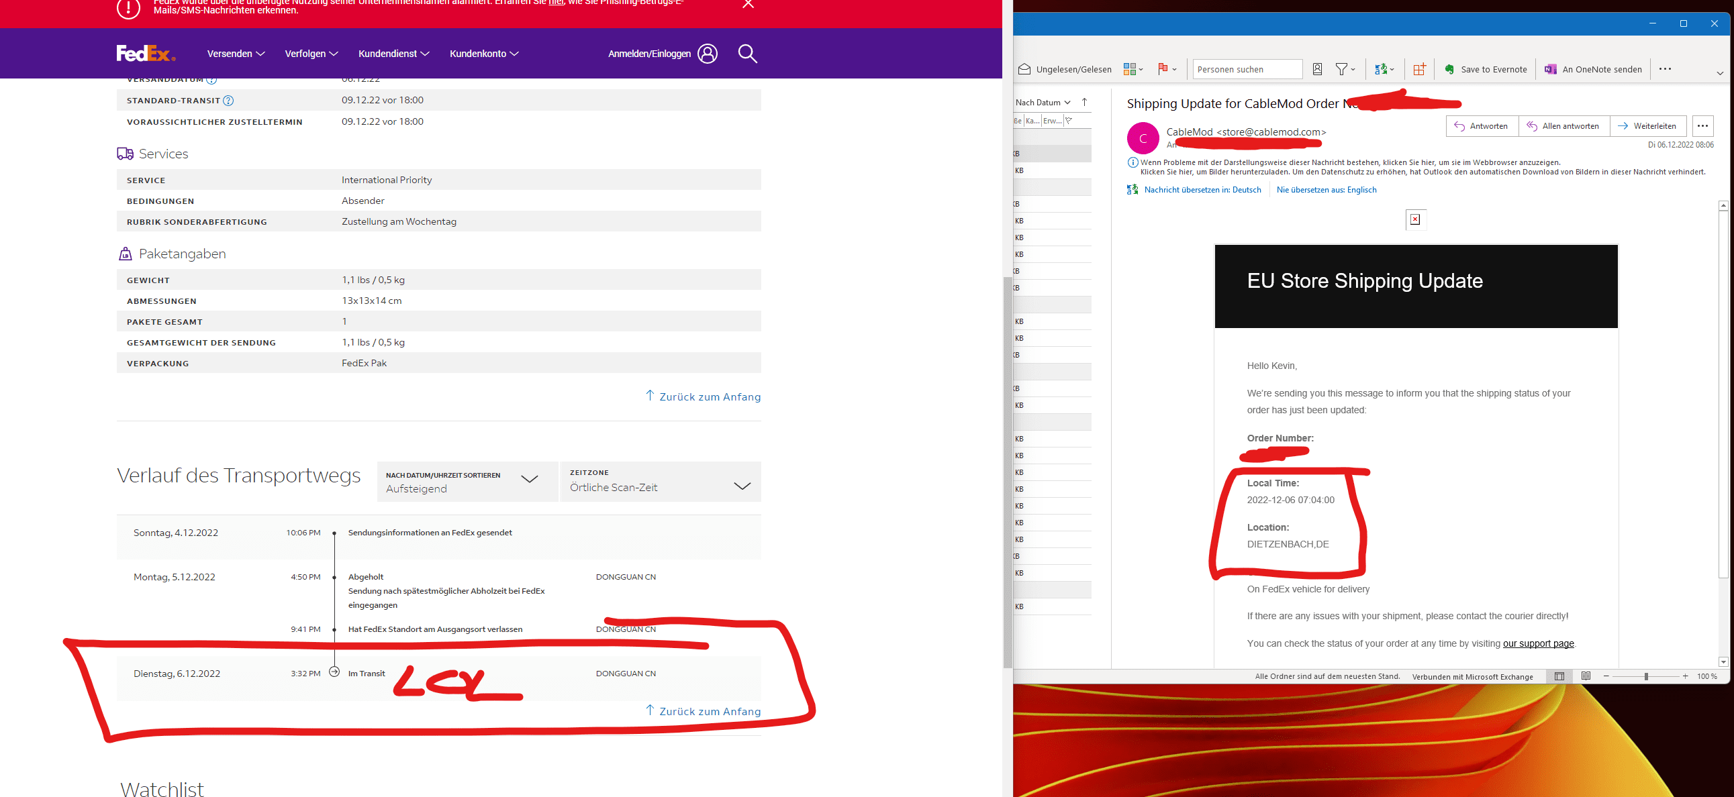Viewport: 1734px width, 797px height.
Task: Click the Outlook zoom slider handle
Action: 1647,676
